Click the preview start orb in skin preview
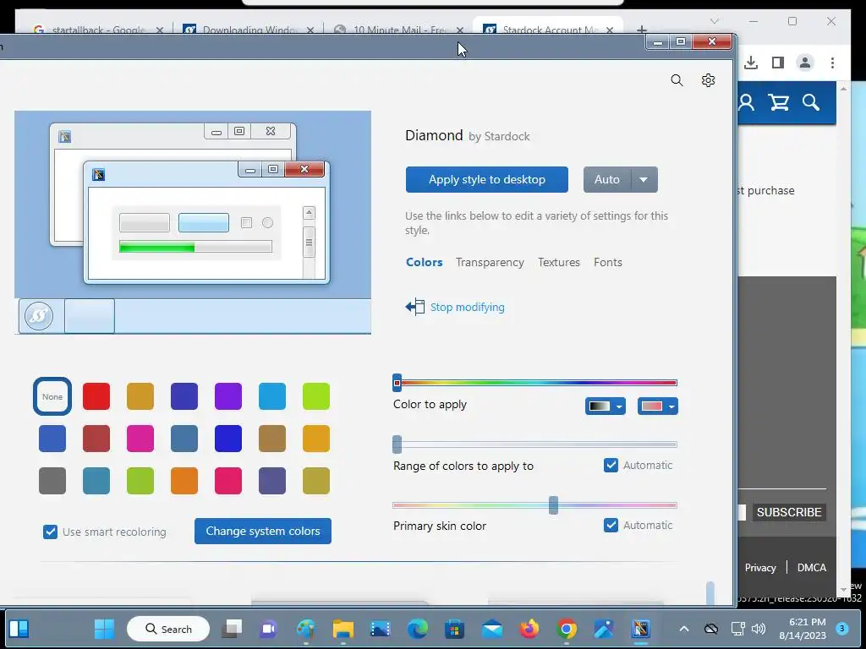Screen dimensions: 866x649 (39, 316)
